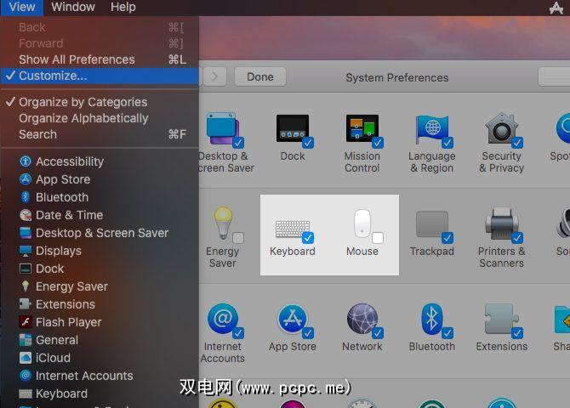Uncheck Desktop & Screen Saver checkbox

tap(238, 143)
